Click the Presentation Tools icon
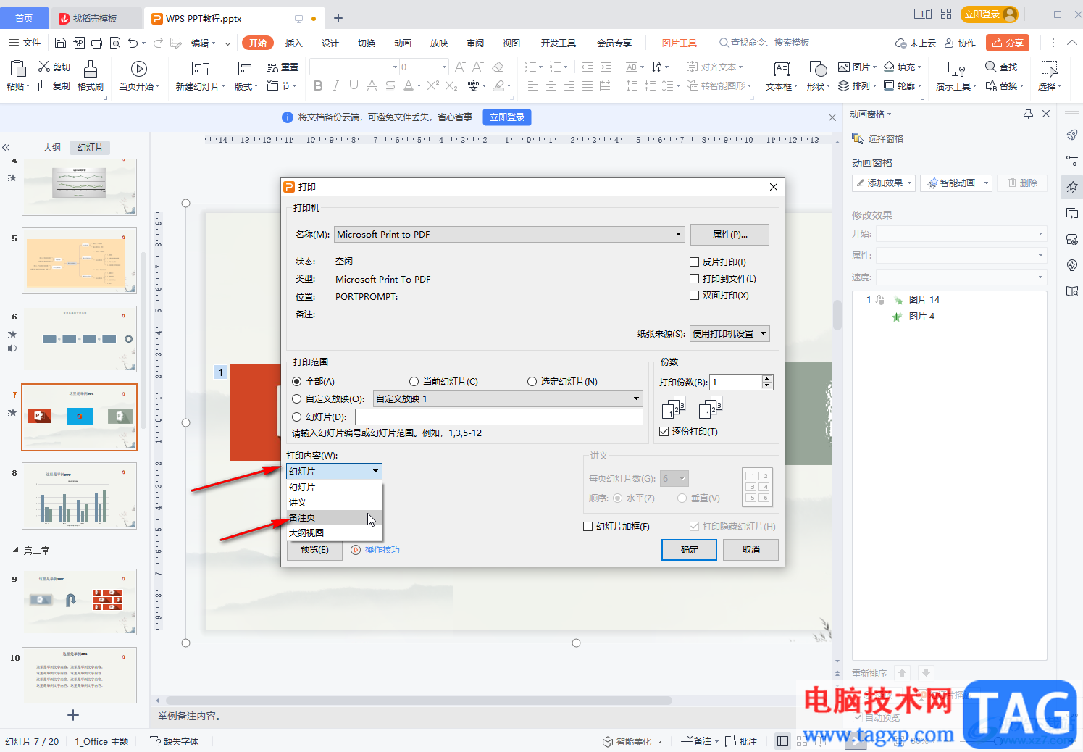1083x752 pixels. pyautogui.click(x=956, y=69)
